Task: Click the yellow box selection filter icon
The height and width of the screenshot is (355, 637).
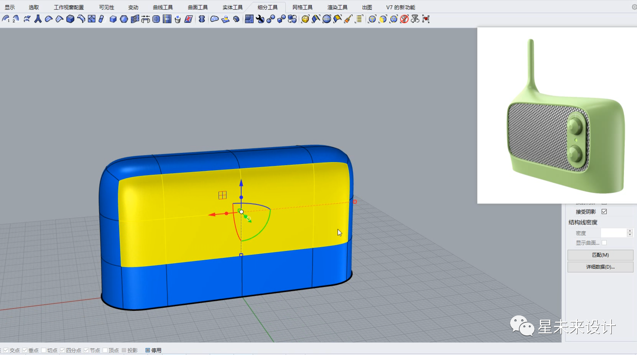Action: [x=305, y=19]
